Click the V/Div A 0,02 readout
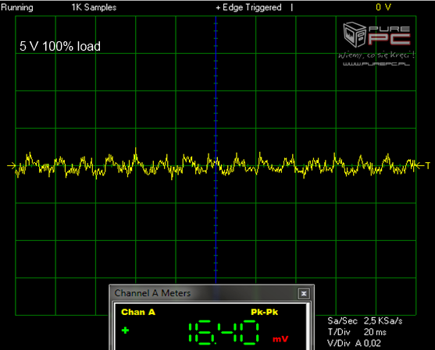Viewport: 435px width, 350px height. 355,343
